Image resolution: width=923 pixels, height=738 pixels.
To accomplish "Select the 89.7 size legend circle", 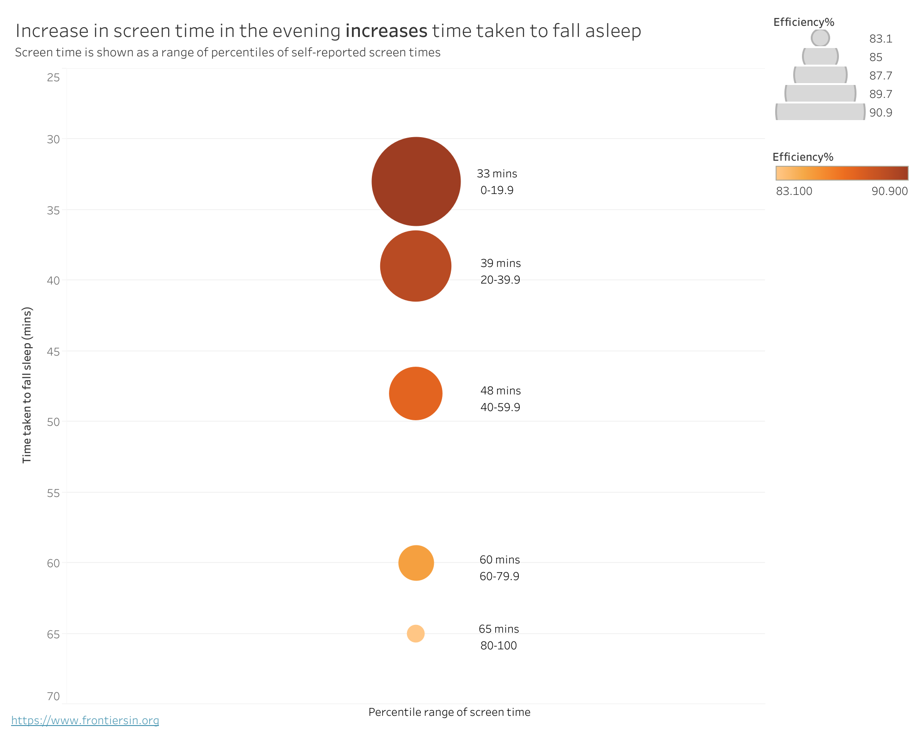I will (x=820, y=94).
